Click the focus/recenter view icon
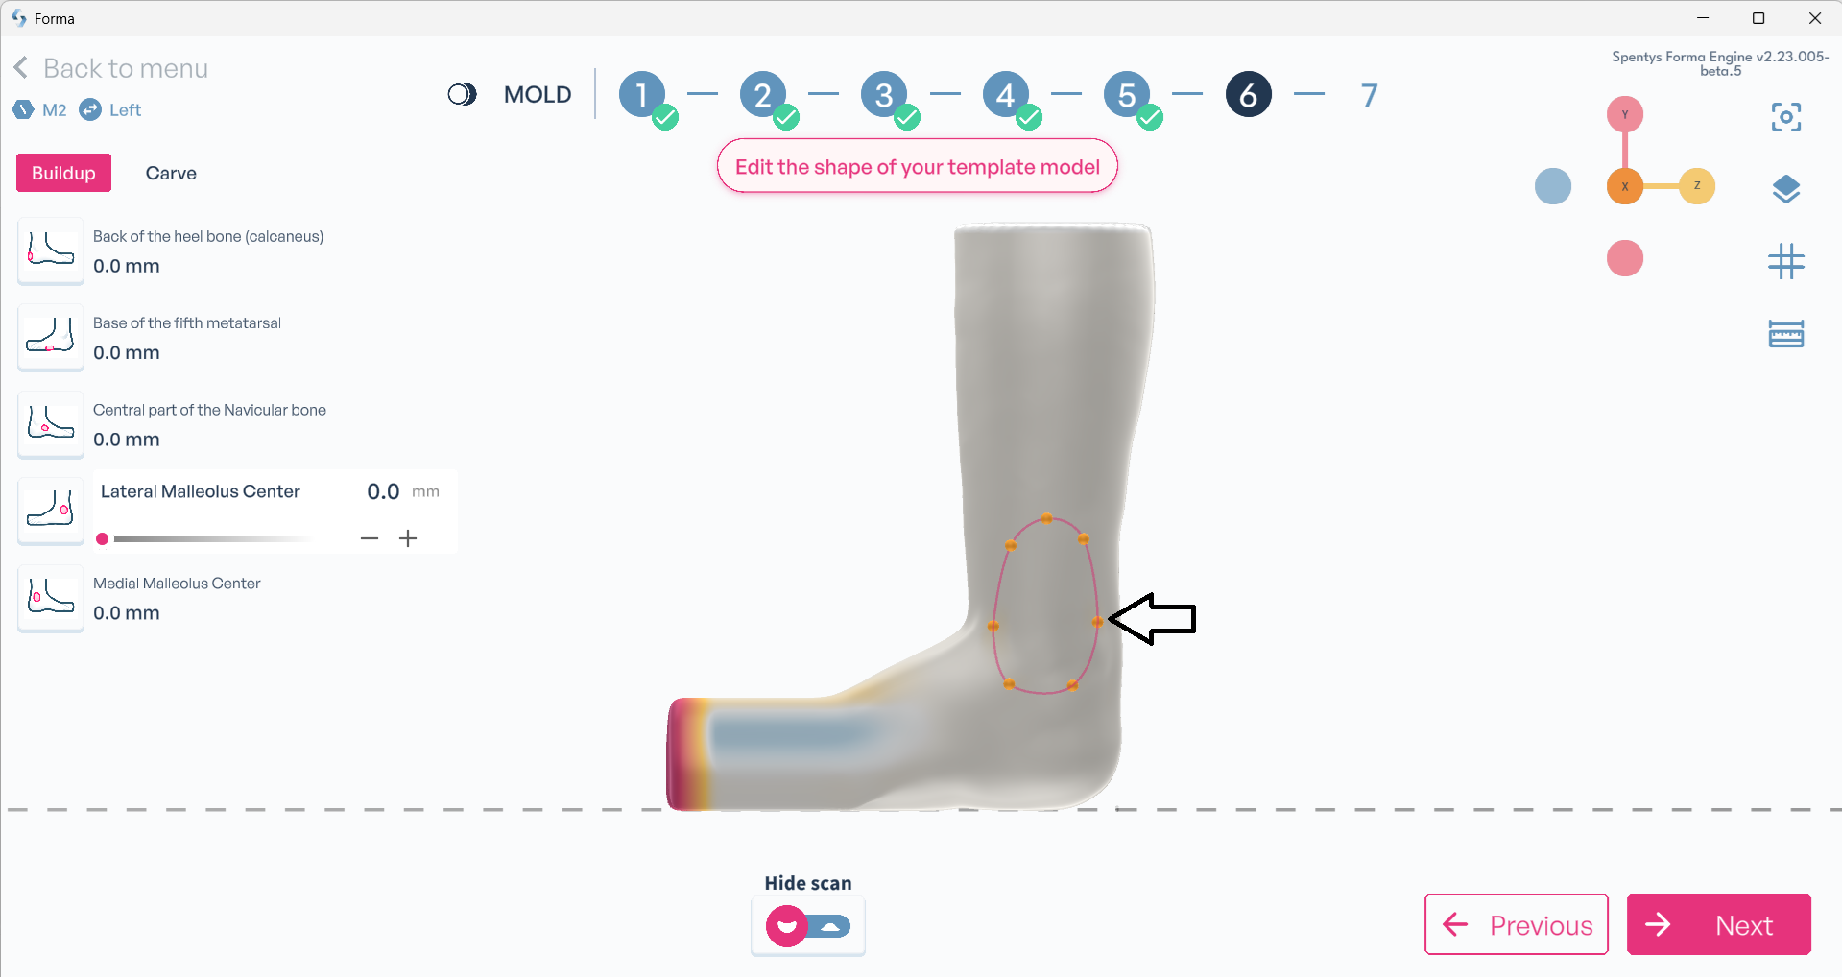 1785,117
